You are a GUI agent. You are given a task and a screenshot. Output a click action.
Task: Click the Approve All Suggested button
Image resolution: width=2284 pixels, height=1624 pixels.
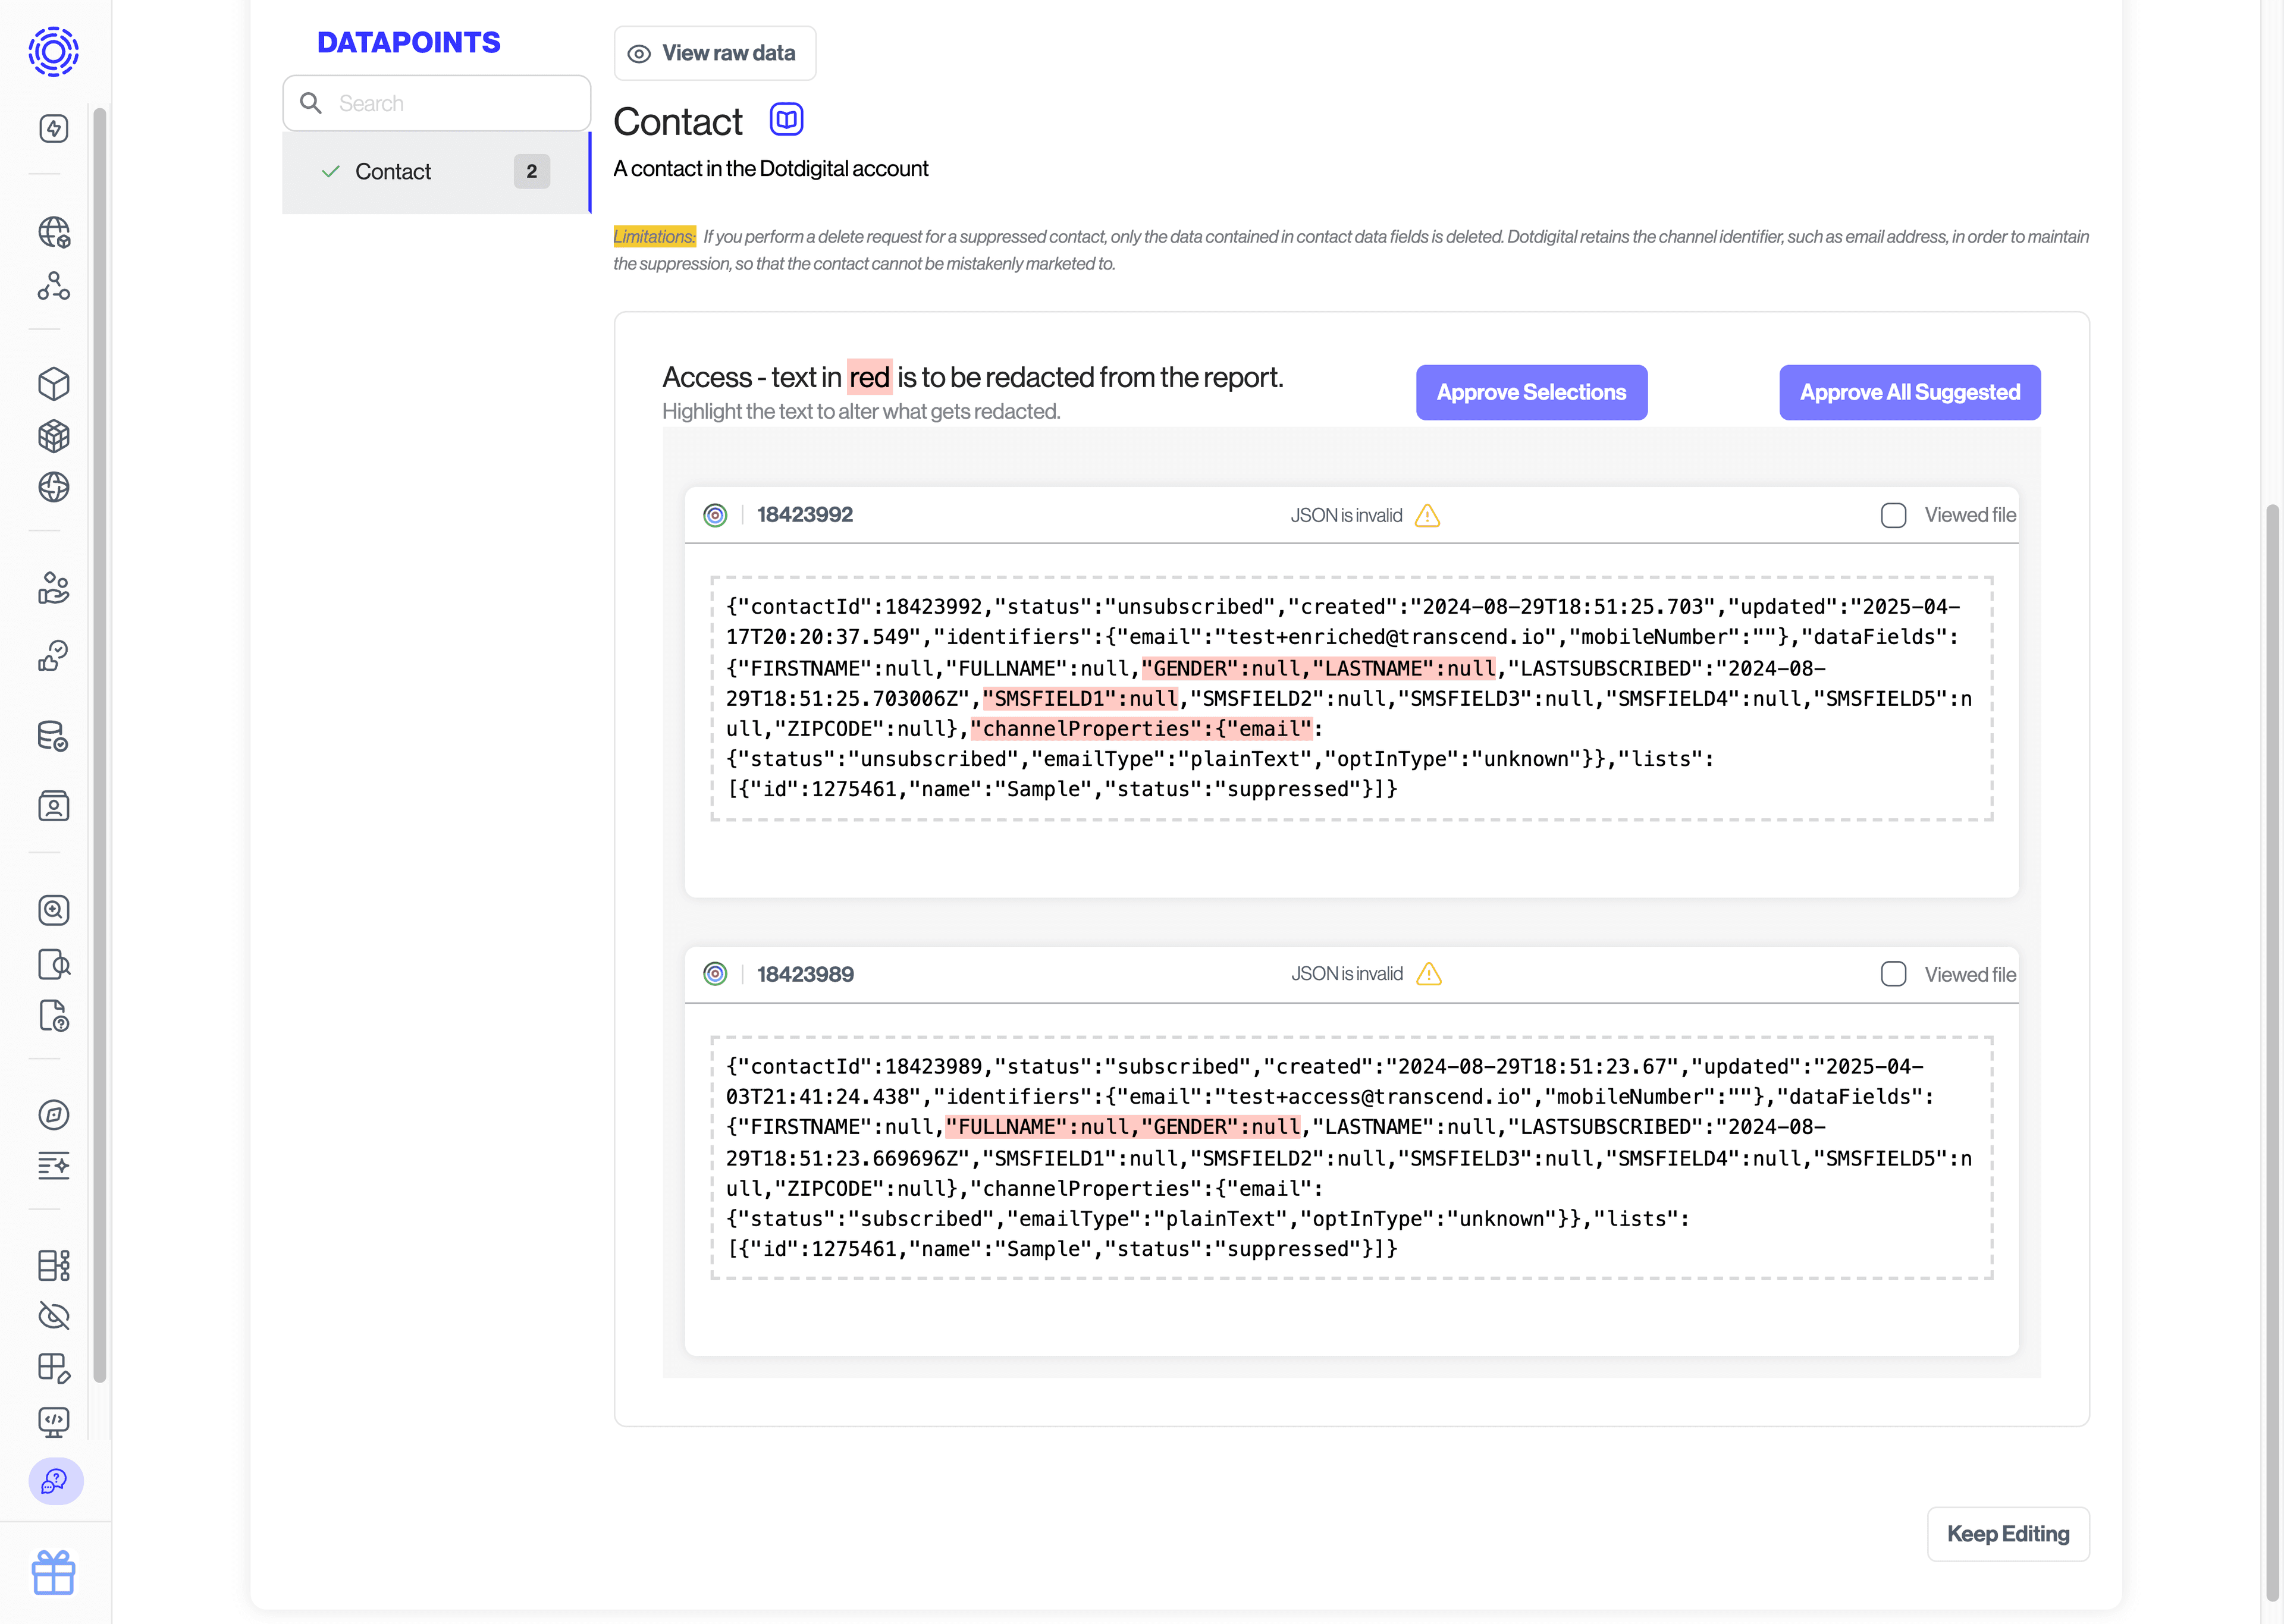point(1909,392)
